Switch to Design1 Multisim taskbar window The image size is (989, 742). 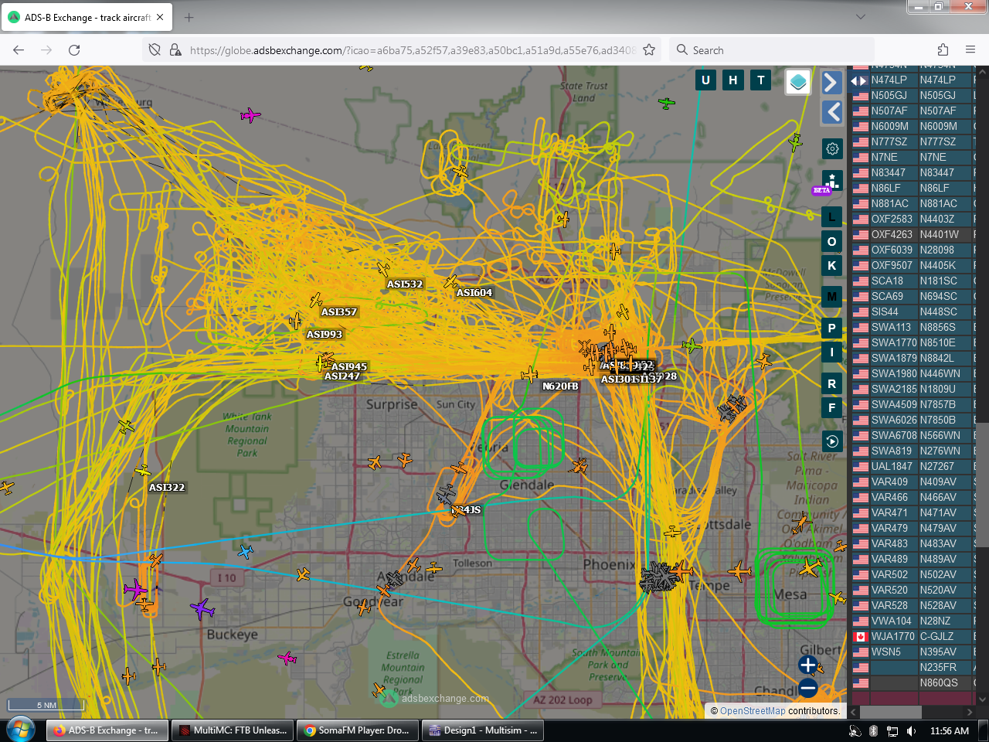click(x=483, y=730)
